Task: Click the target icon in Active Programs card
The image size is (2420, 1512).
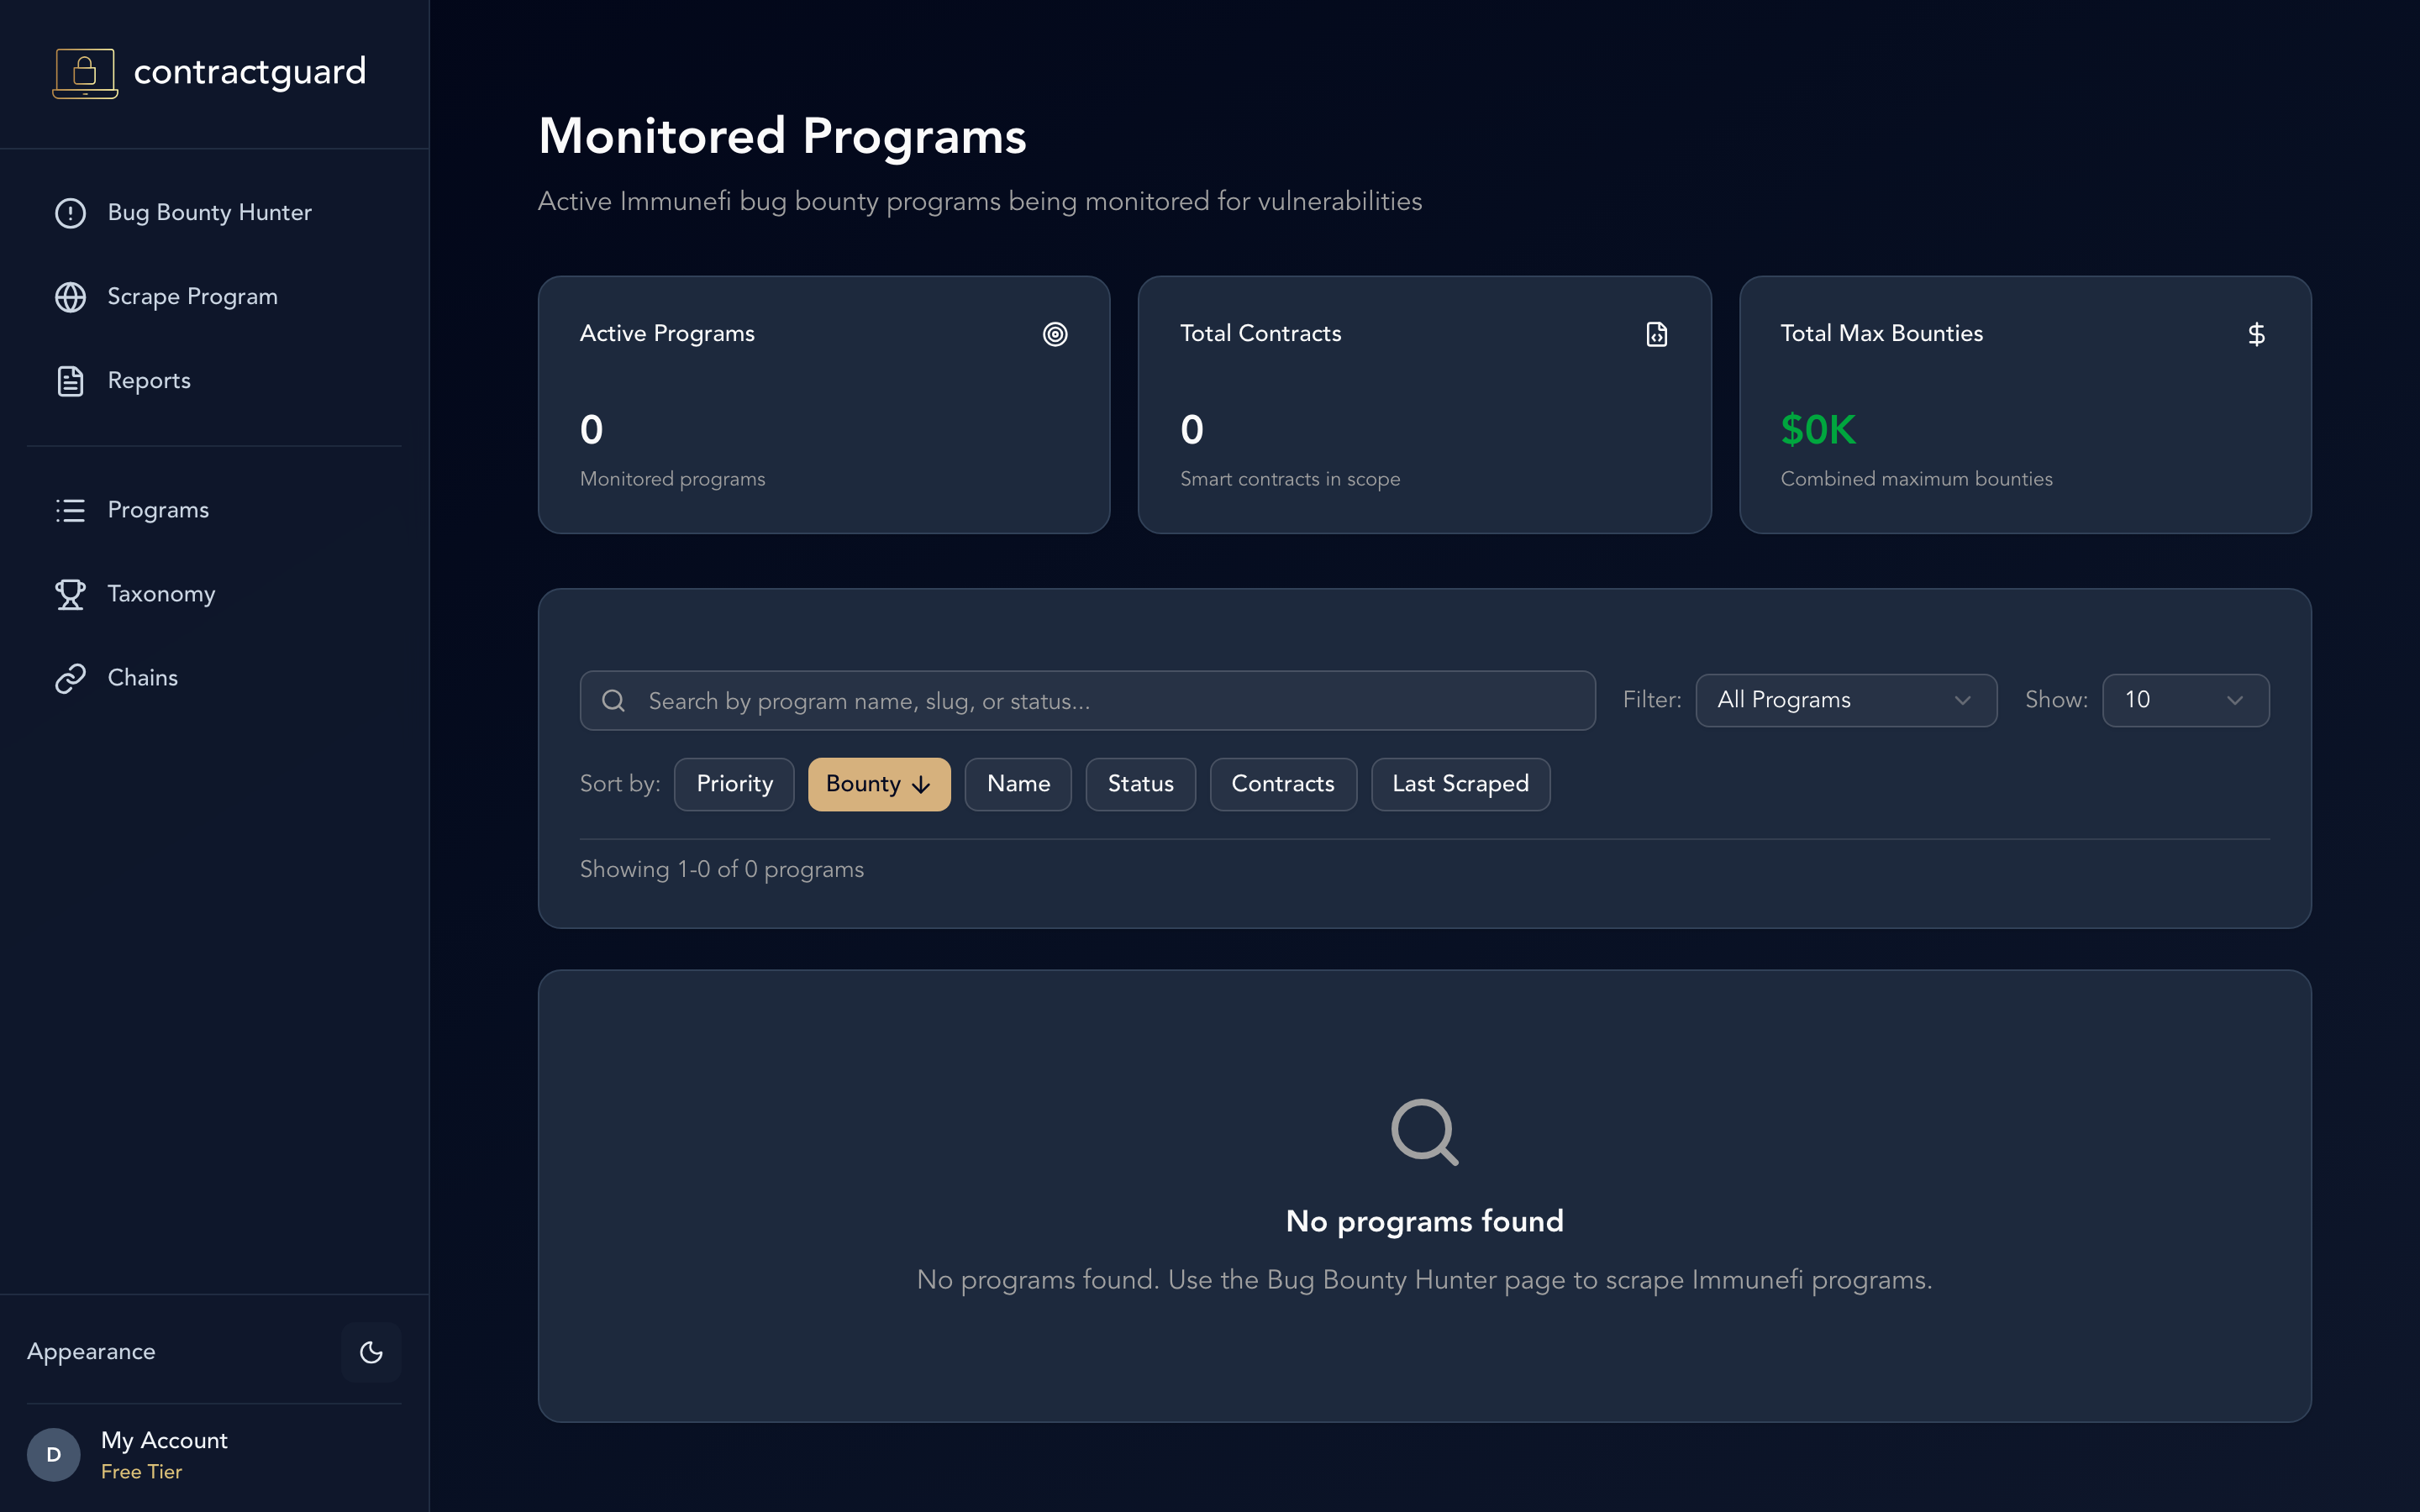Action: (1055, 334)
